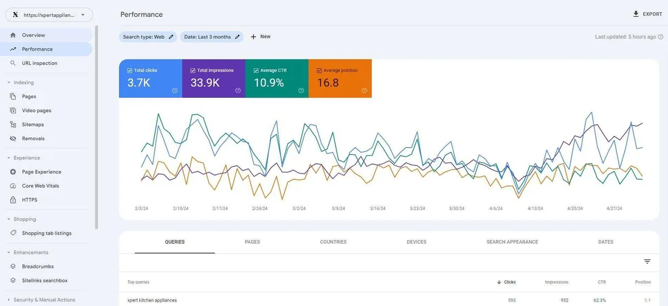Open Core Web Vitals report
The image size is (668, 306).
(47, 185)
